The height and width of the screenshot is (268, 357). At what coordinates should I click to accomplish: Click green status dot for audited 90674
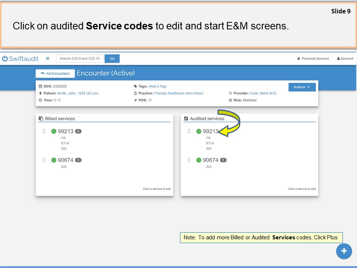pos(199,160)
